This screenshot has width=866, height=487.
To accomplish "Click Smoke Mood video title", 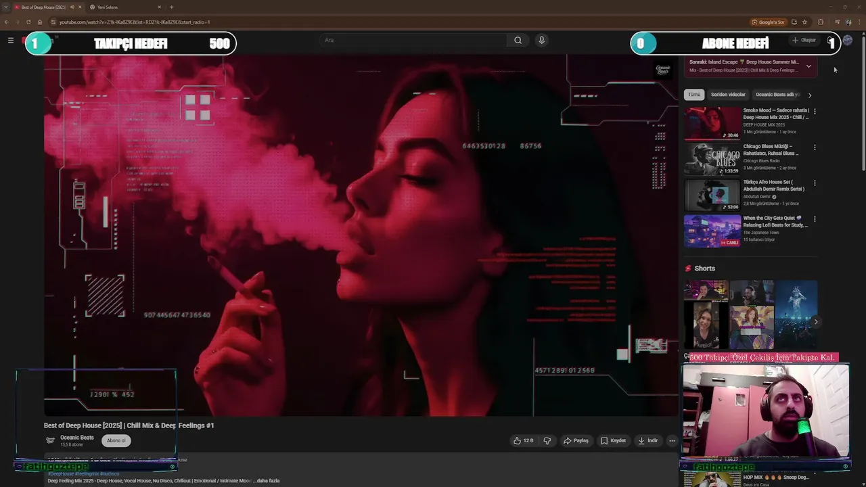I will click(776, 114).
